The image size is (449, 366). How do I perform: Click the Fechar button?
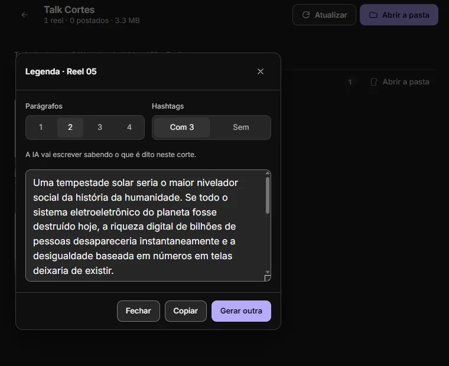[x=138, y=311]
